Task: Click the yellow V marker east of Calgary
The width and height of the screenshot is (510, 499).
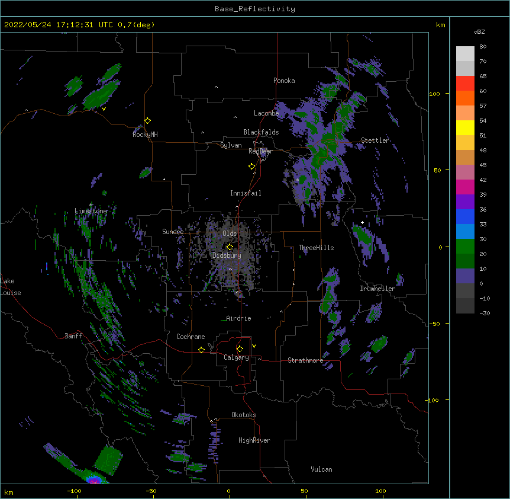Action: [254, 346]
